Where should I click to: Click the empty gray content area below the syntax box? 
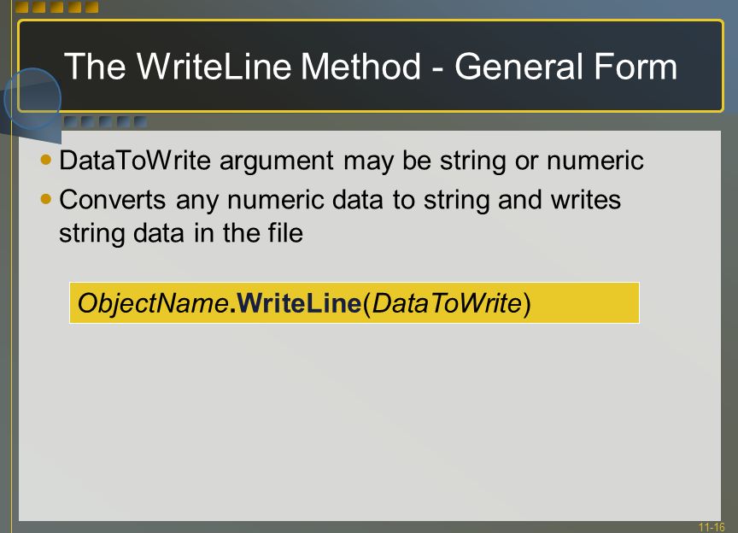pos(370,421)
